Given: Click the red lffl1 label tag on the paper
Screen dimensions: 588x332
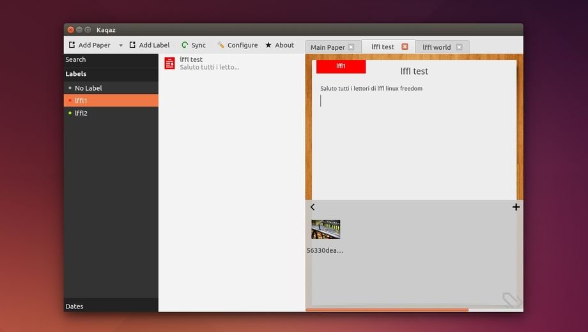Looking at the screenshot, I should tap(341, 66).
